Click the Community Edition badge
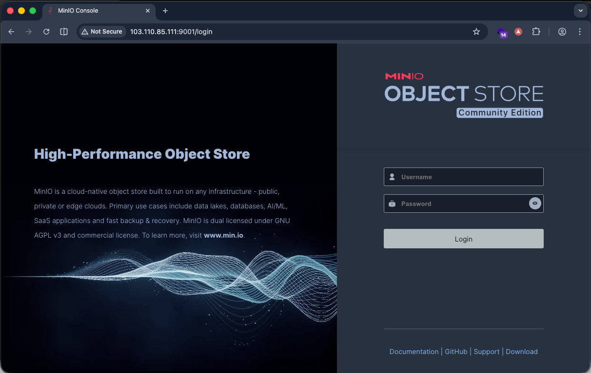This screenshot has height=373, width=591. coord(500,112)
